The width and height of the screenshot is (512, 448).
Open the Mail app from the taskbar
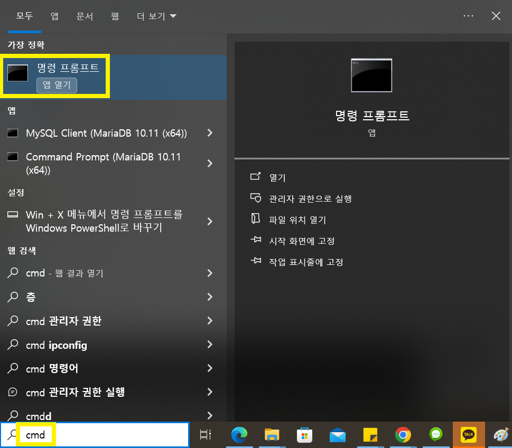tap(338, 435)
